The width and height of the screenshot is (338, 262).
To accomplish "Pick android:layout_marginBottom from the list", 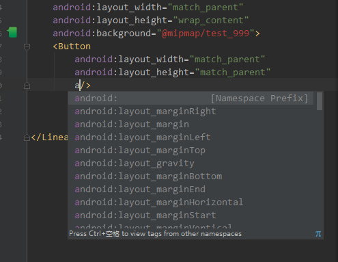I will (x=191, y=176).
